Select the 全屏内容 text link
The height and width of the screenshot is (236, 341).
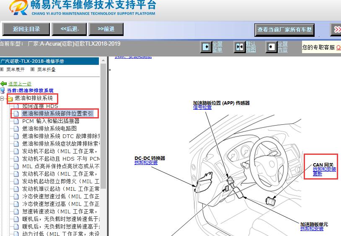(x=282, y=47)
